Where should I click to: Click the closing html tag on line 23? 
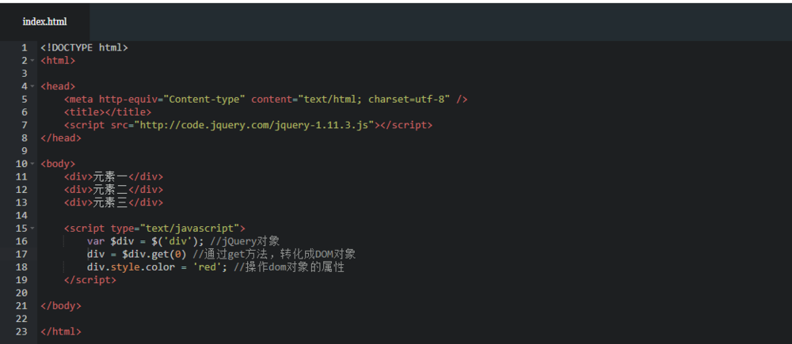(61, 331)
